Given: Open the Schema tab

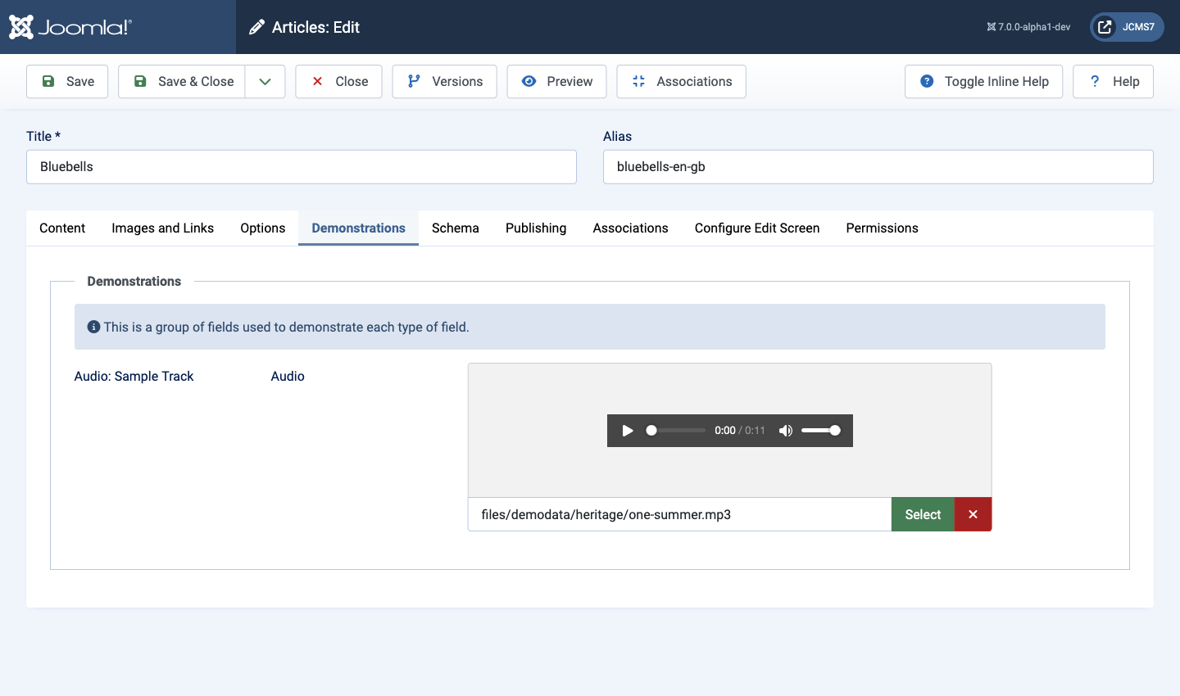Looking at the screenshot, I should (455, 228).
